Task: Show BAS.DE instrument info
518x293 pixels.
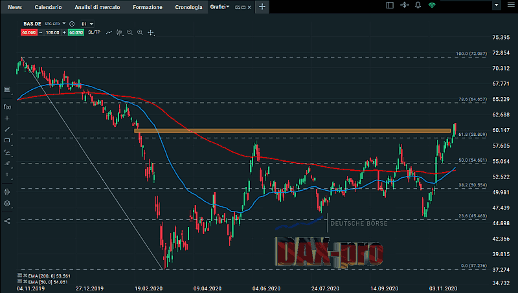Action: pos(72,24)
